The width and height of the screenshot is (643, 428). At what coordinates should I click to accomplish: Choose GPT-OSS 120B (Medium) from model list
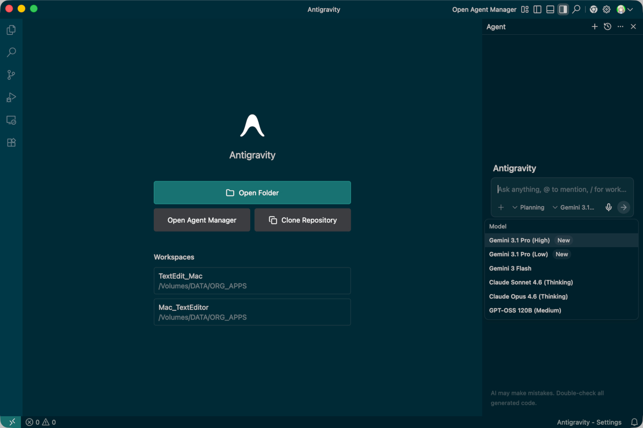525,310
